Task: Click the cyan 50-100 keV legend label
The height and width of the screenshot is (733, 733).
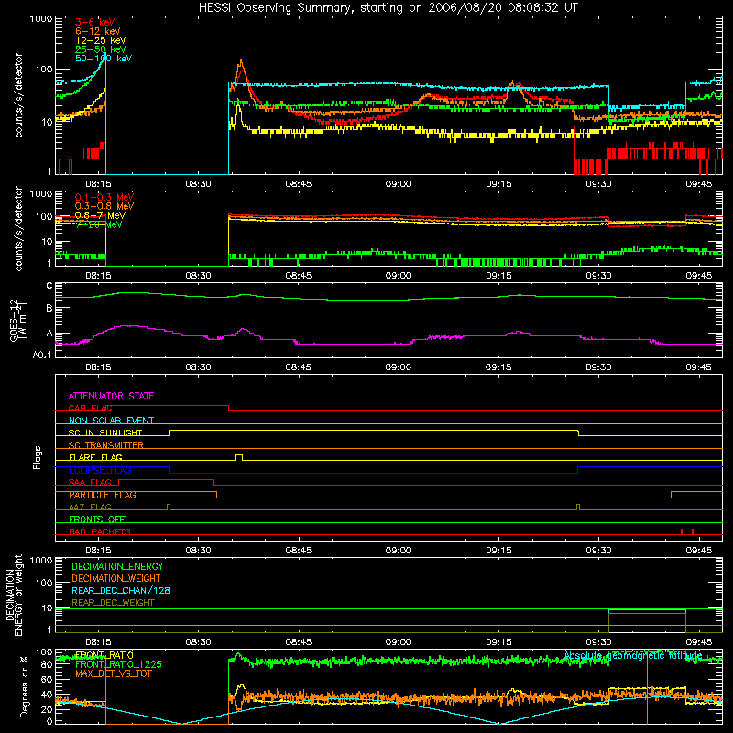Action: click(x=104, y=58)
